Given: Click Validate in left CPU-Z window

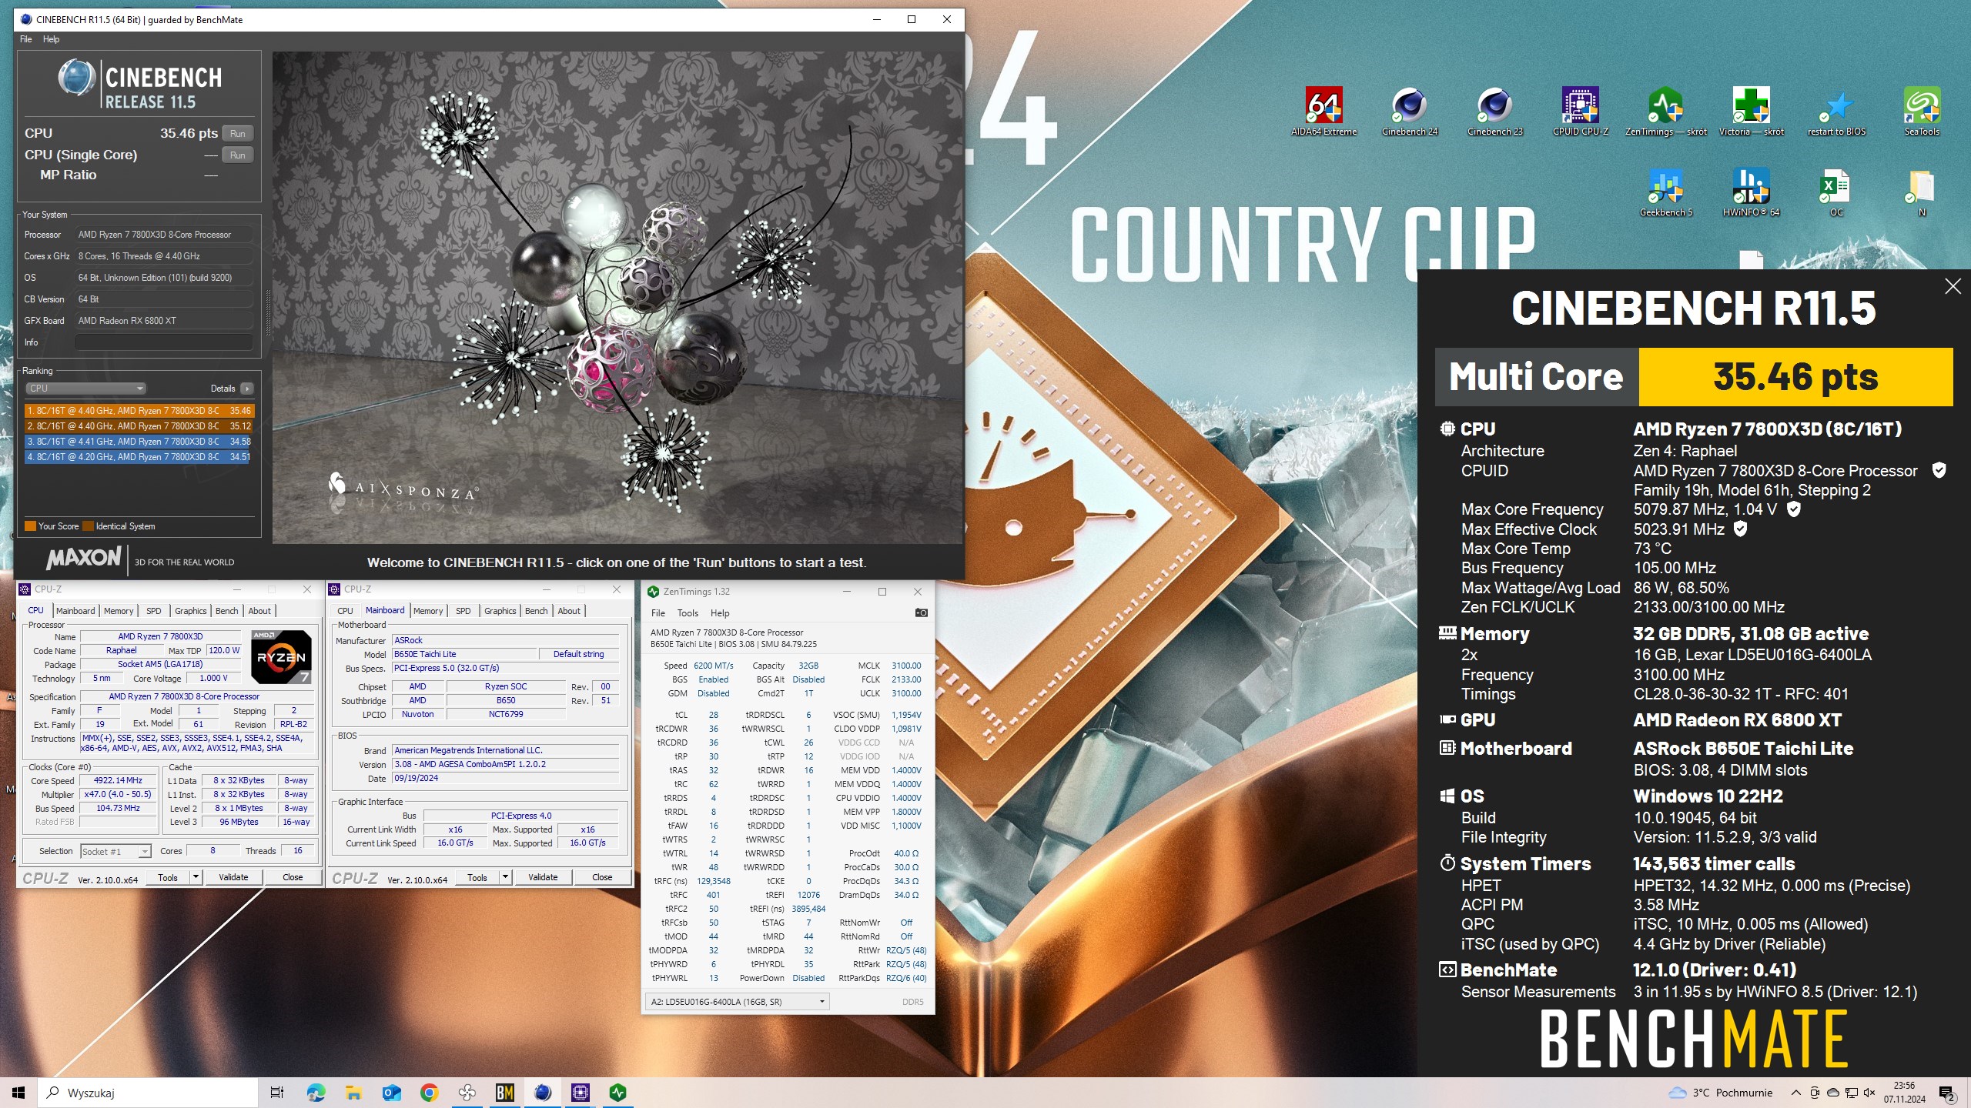Looking at the screenshot, I should pyautogui.click(x=233, y=877).
